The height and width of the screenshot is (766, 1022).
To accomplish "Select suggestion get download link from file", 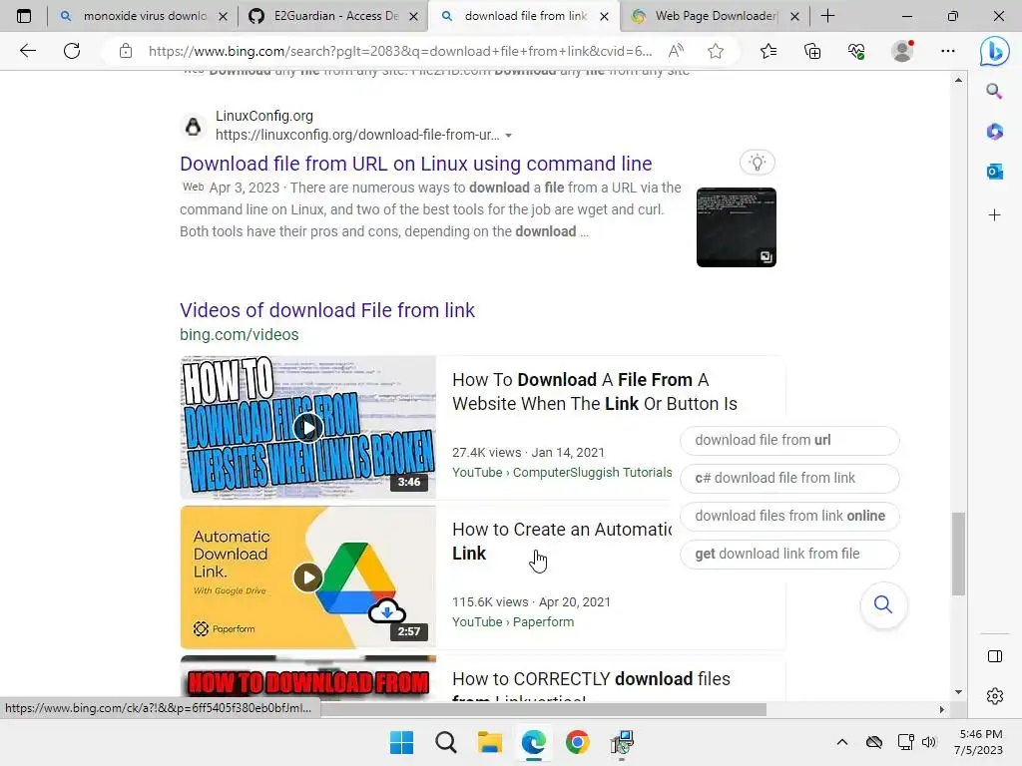I will point(789,554).
